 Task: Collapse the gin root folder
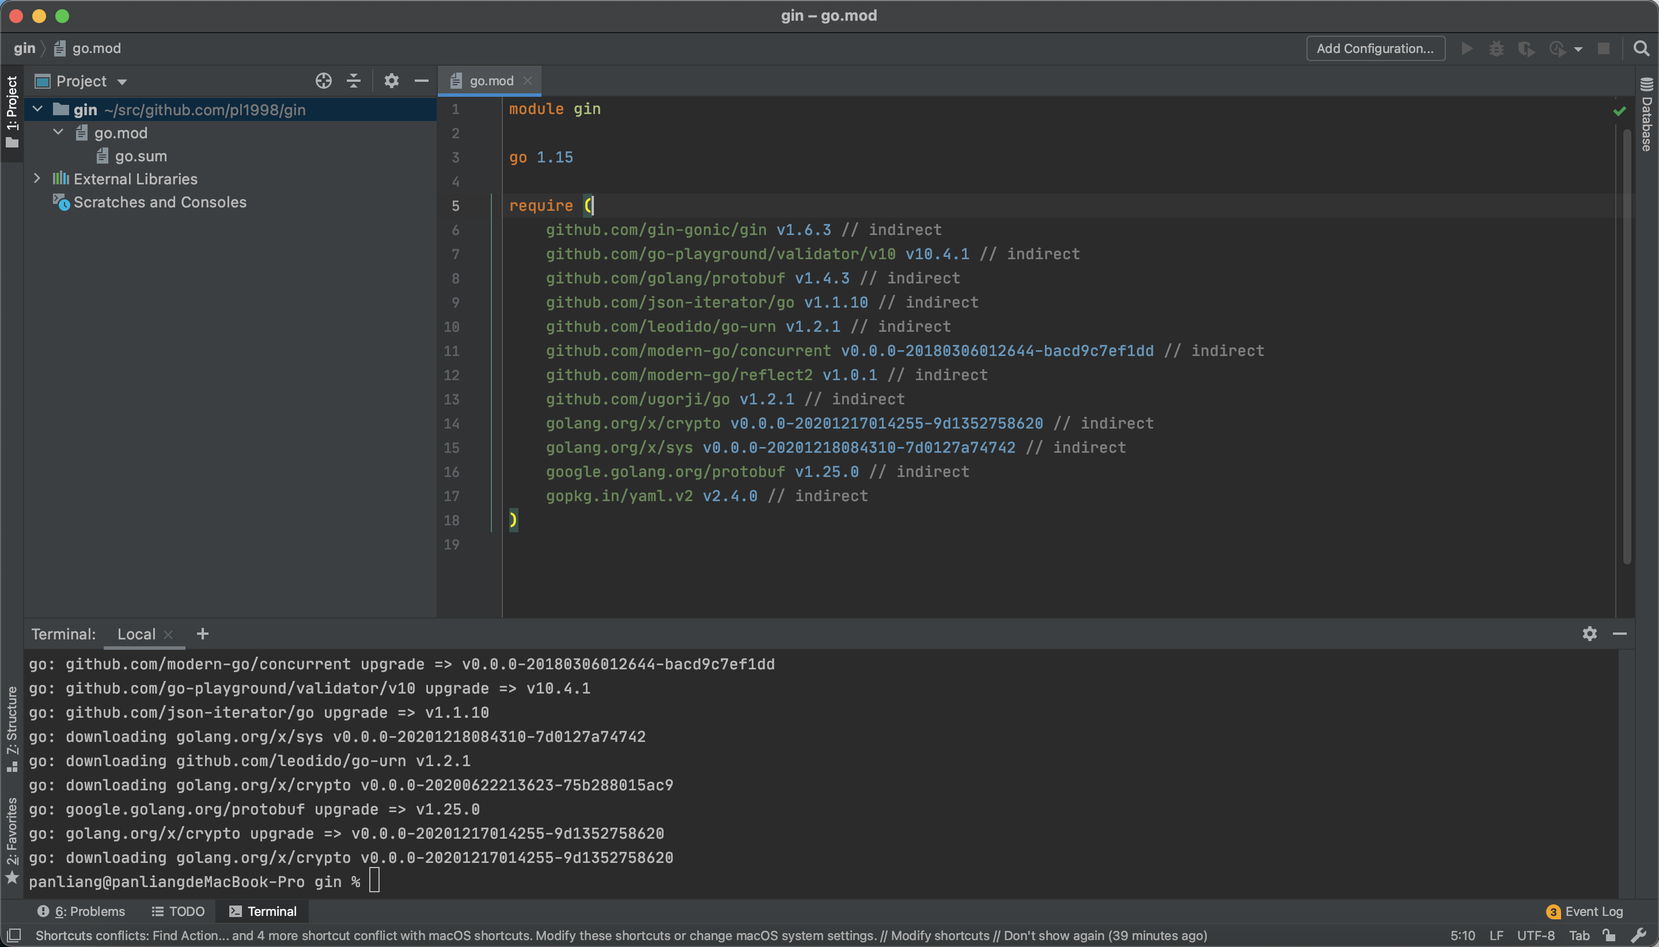point(37,109)
